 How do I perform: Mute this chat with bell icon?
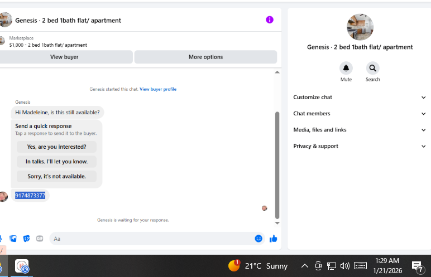pyautogui.click(x=346, y=68)
